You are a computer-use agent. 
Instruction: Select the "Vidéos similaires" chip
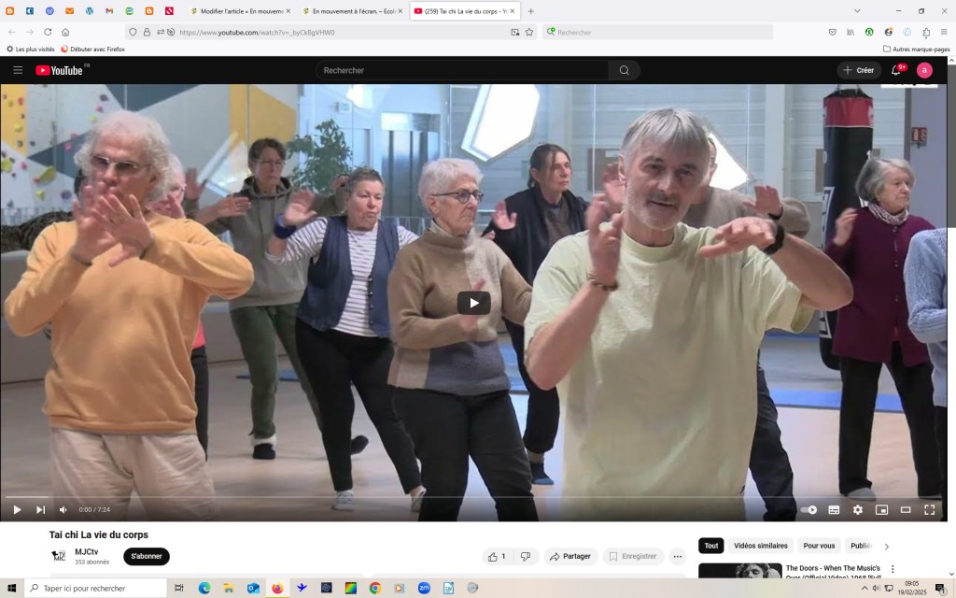[x=760, y=546]
